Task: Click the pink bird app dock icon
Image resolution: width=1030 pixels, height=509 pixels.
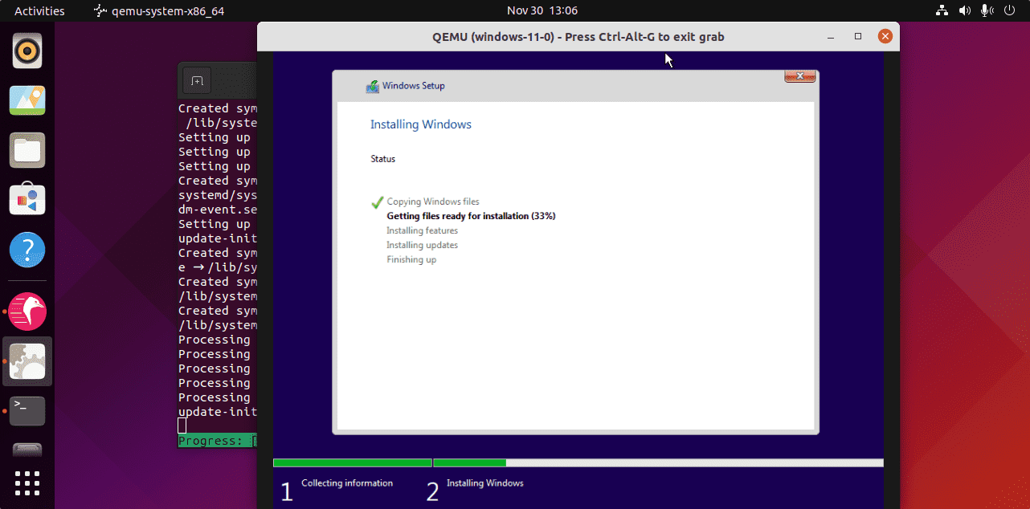Action: click(27, 312)
